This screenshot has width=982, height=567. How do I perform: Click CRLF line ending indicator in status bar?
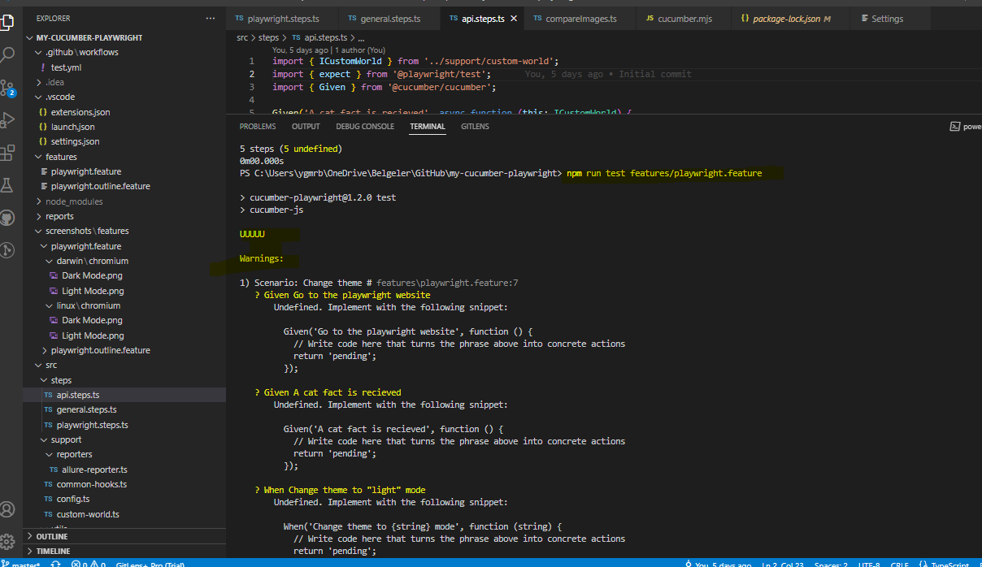[x=899, y=564]
